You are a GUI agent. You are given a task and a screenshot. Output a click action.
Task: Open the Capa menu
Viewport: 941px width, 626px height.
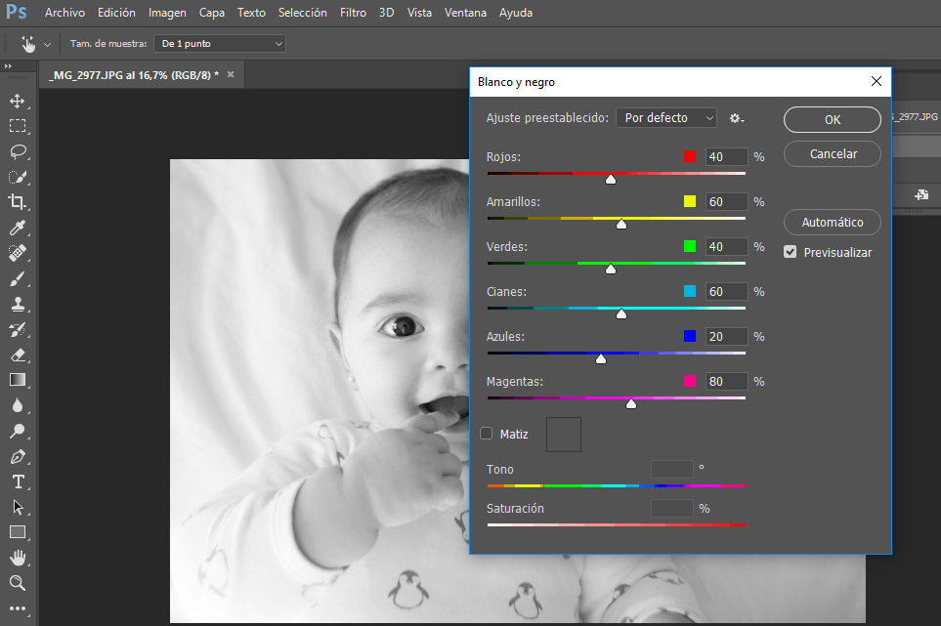click(x=212, y=13)
